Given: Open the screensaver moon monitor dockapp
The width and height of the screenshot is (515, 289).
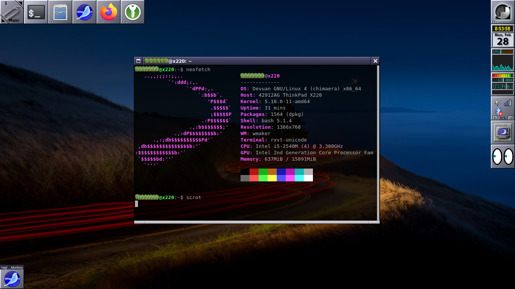Looking at the screenshot, I should coord(503,132).
